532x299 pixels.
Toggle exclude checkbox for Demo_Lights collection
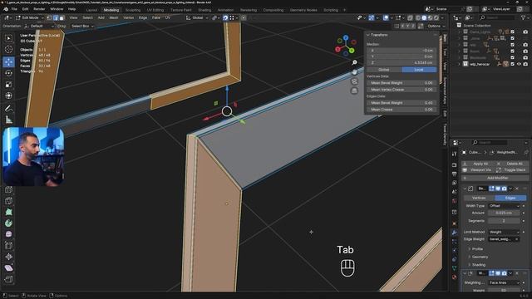(513, 32)
